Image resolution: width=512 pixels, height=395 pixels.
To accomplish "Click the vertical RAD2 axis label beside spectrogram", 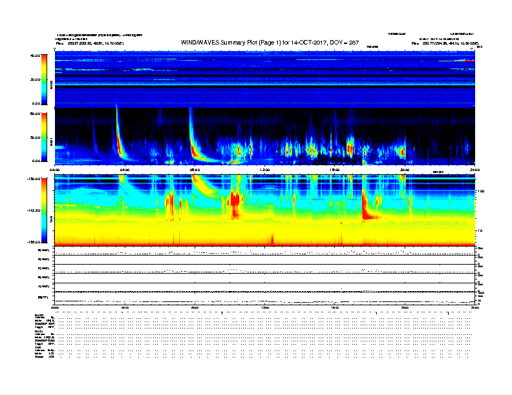I will coord(52,85).
